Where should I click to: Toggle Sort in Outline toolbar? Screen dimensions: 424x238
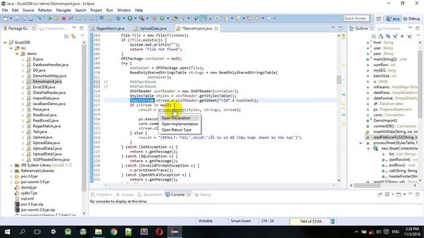point(381,36)
